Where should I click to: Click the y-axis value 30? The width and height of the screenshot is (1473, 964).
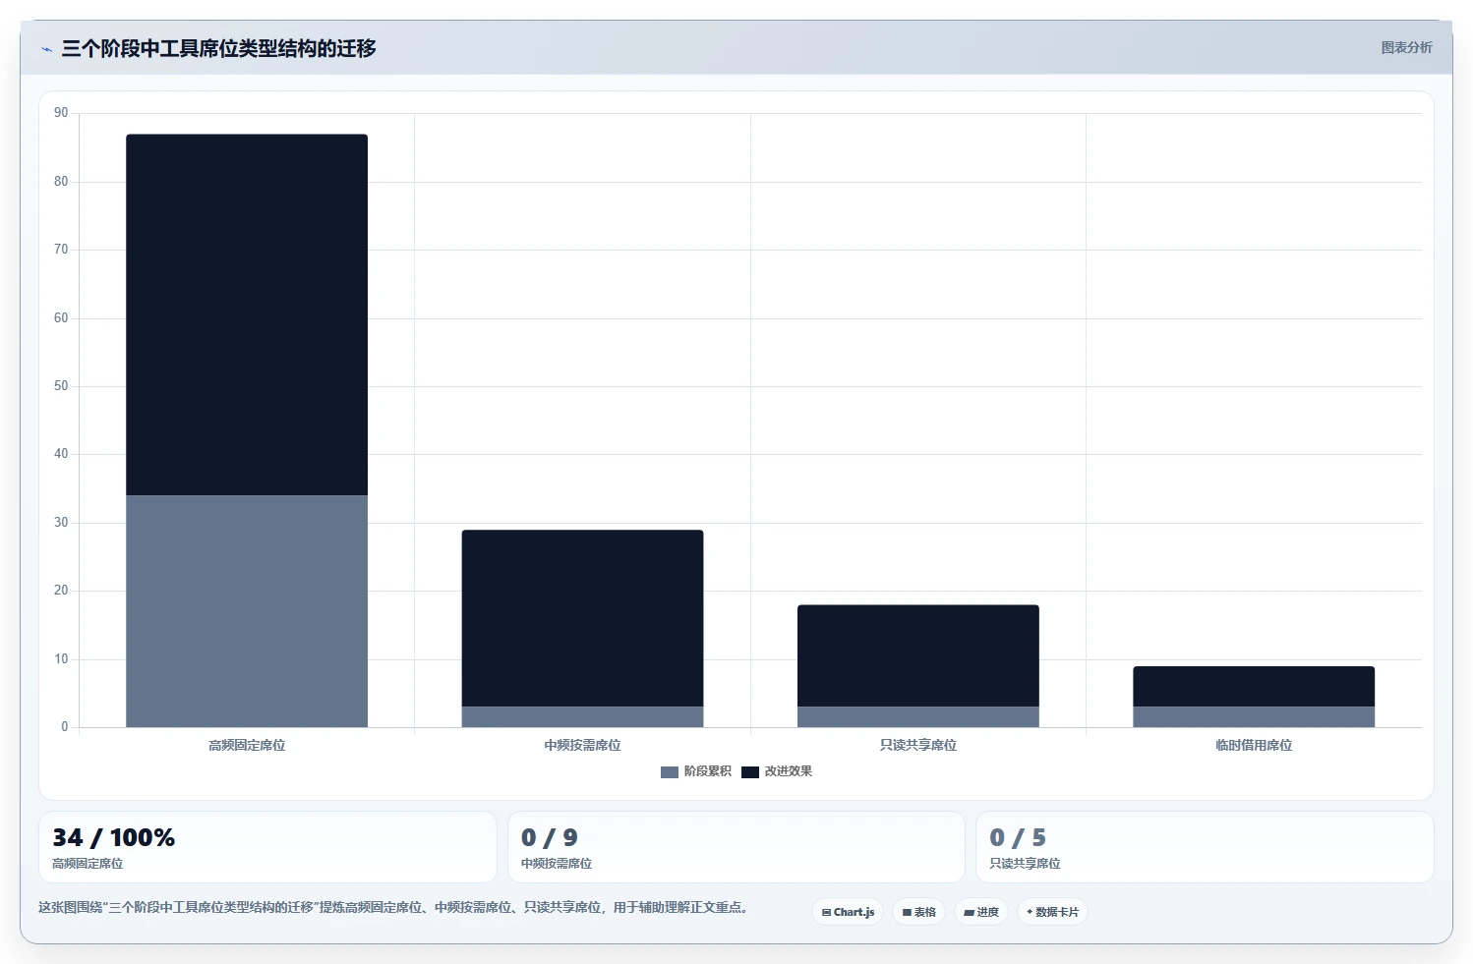[61, 523]
